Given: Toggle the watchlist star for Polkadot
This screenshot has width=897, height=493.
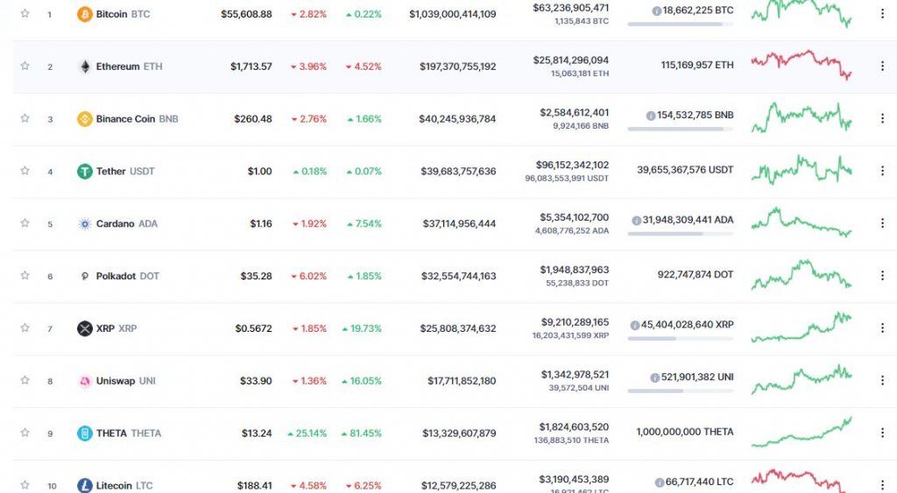Looking at the screenshot, I should 25,275.
